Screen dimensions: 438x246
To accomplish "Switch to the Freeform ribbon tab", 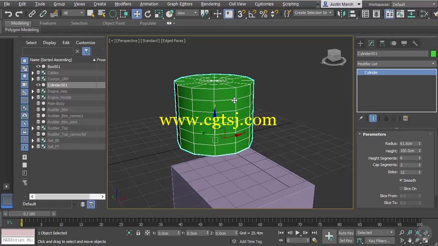I will (48, 23).
